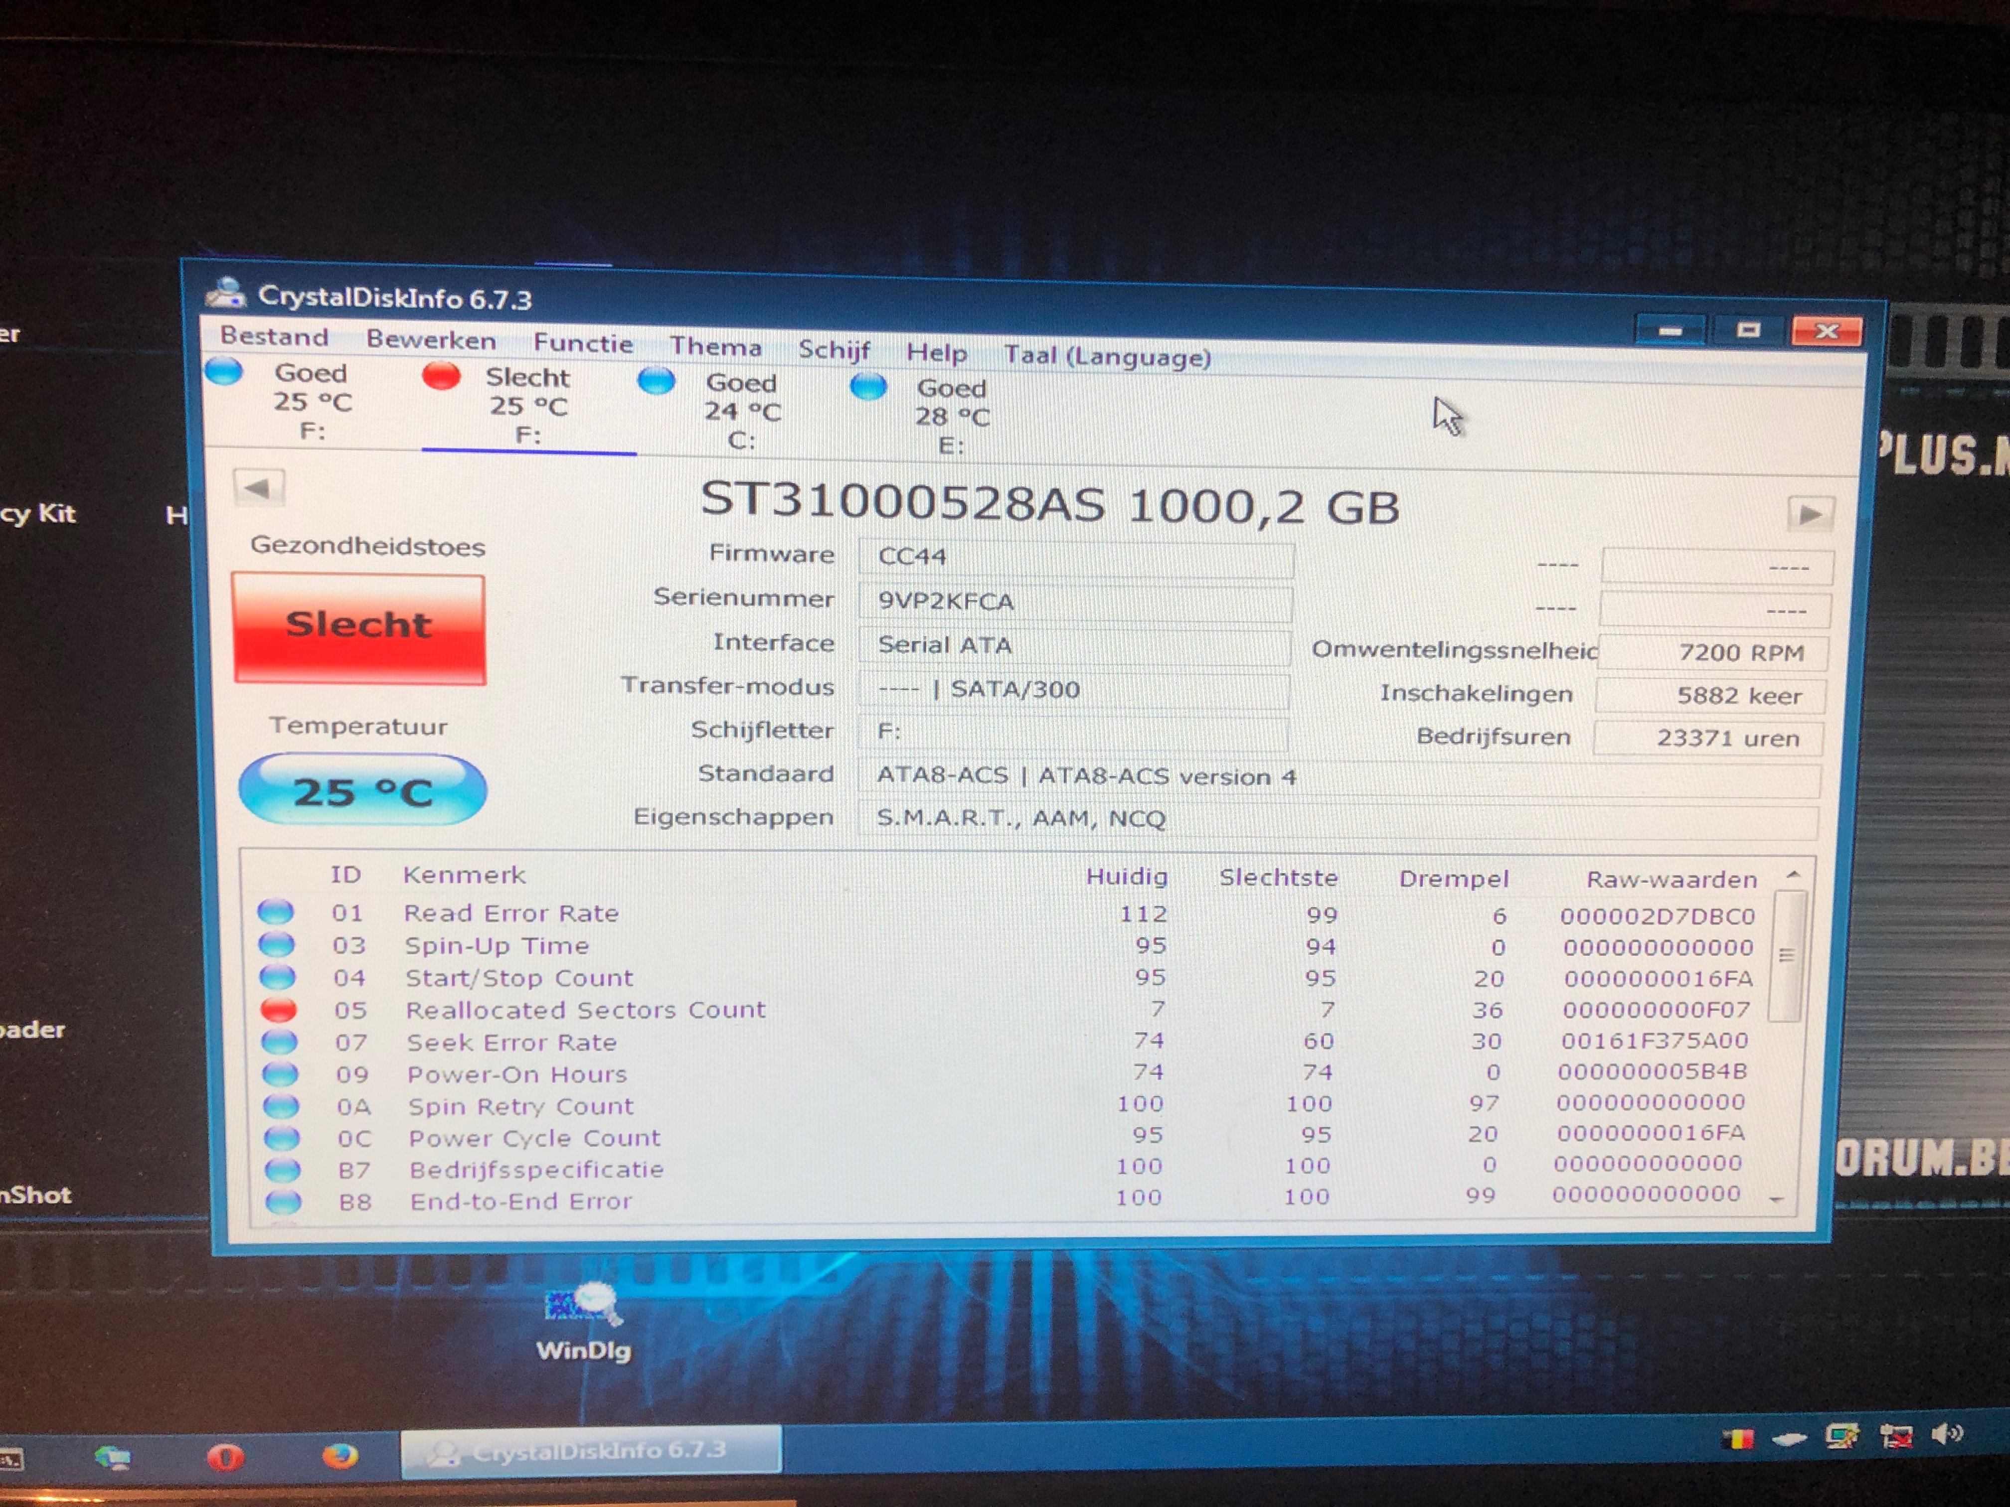
Task: Click red status icon of Reallocated Sectors Count
Action: [278, 1009]
